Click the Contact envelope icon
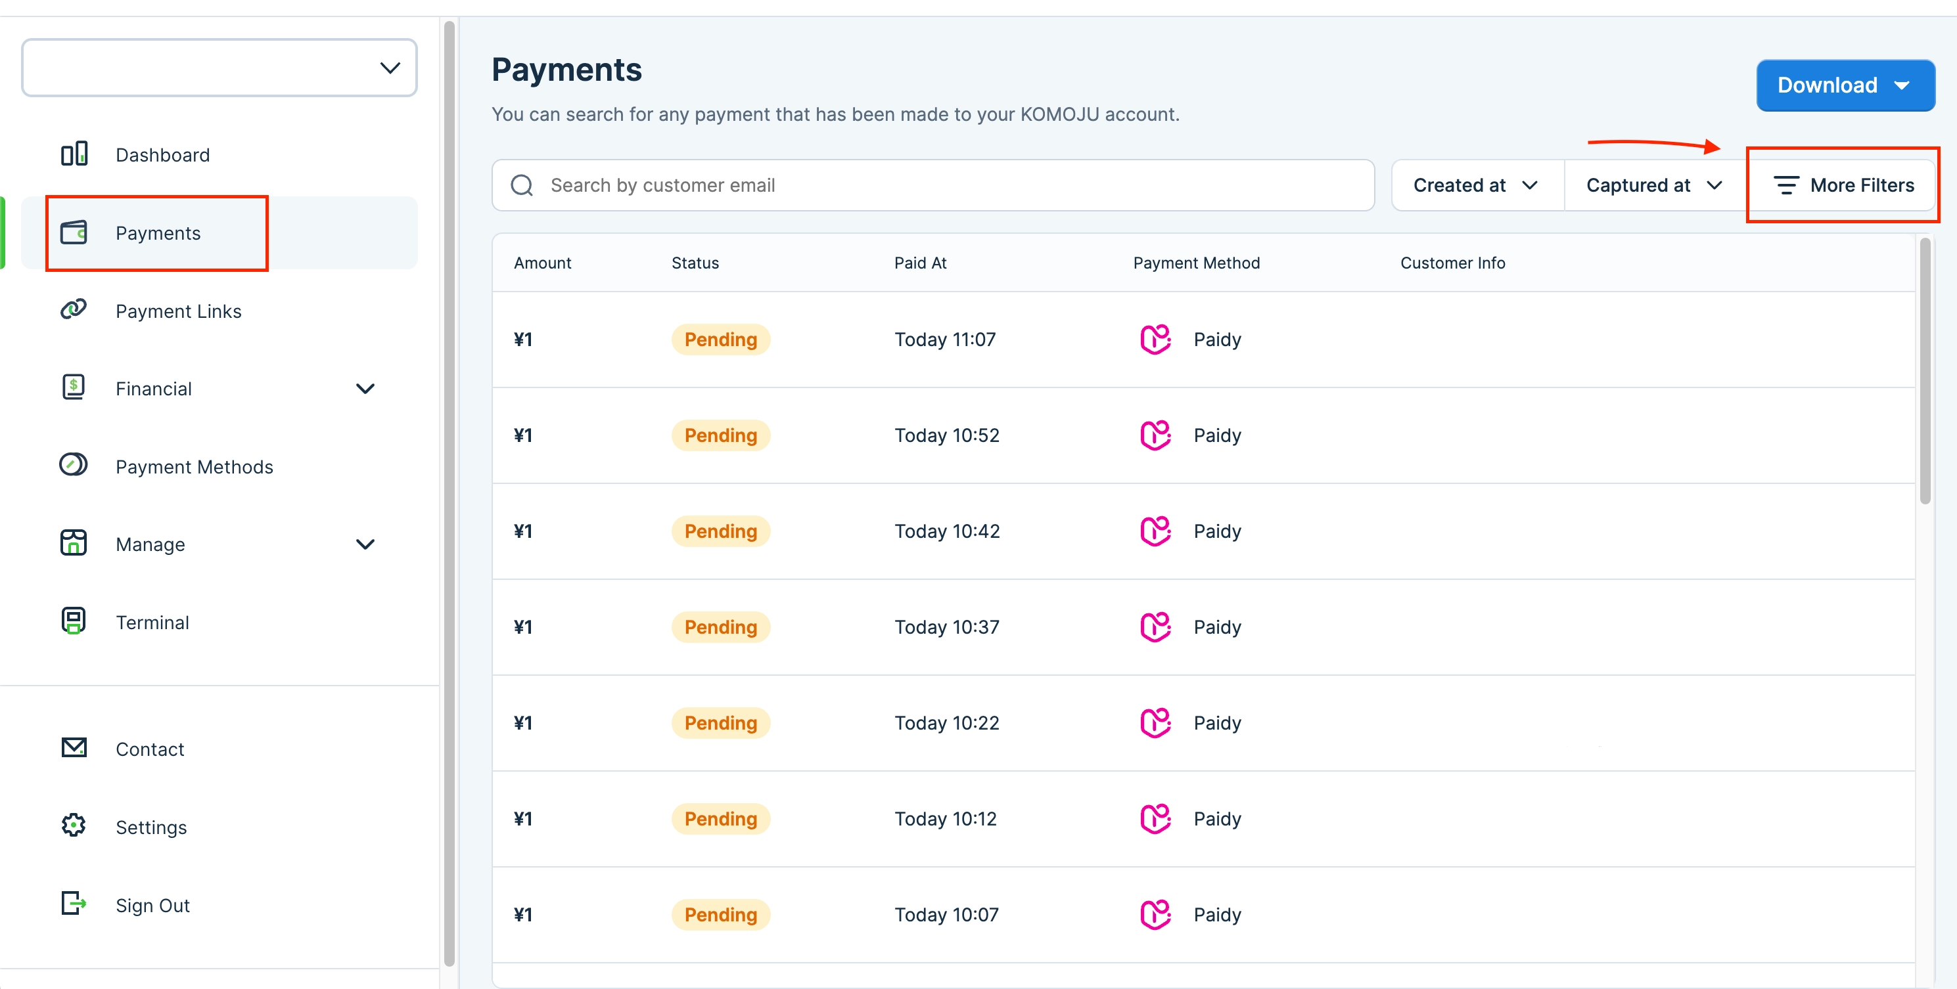The image size is (1957, 989). 74,747
